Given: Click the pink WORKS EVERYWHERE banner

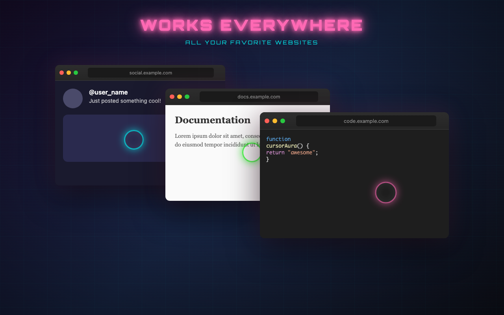Looking at the screenshot, I should pyautogui.click(x=252, y=24).
